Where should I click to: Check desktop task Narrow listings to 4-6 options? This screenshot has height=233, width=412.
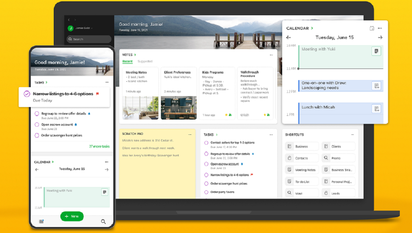click(206, 175)
